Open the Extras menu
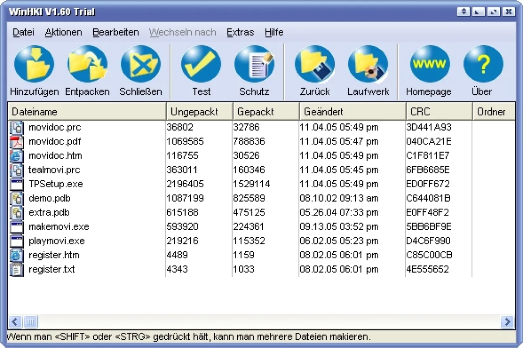 [240, 32]
